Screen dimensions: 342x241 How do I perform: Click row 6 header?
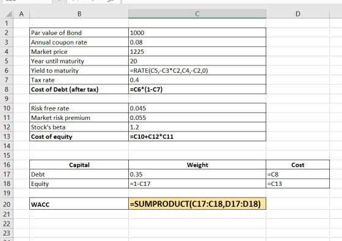[7, 70]
